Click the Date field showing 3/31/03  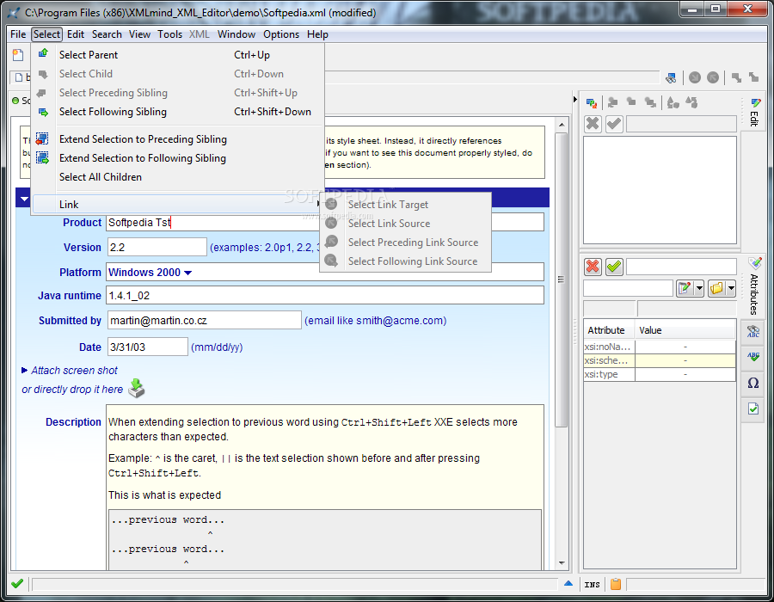(148, 347)
